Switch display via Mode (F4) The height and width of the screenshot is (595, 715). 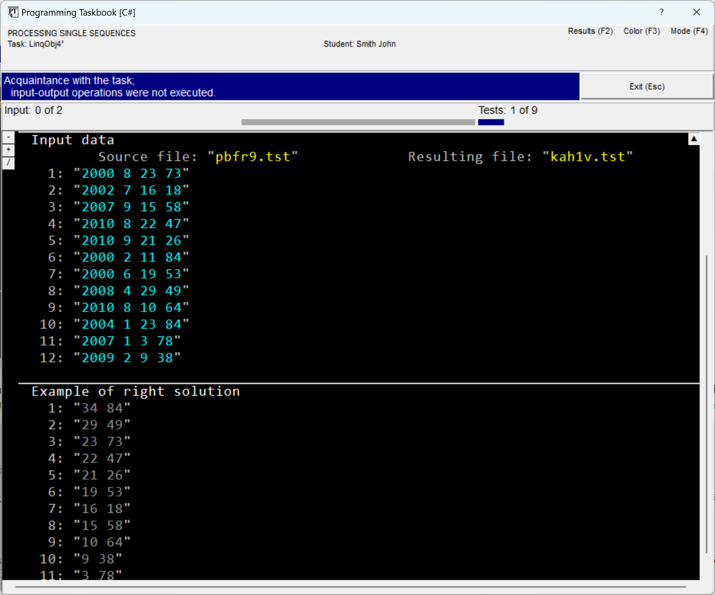pos(689,31)
